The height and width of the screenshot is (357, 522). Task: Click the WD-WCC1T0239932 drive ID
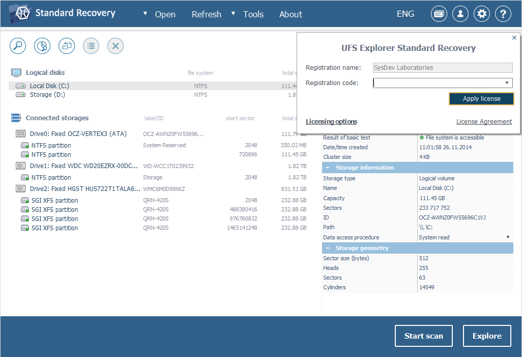pos(168,166)
